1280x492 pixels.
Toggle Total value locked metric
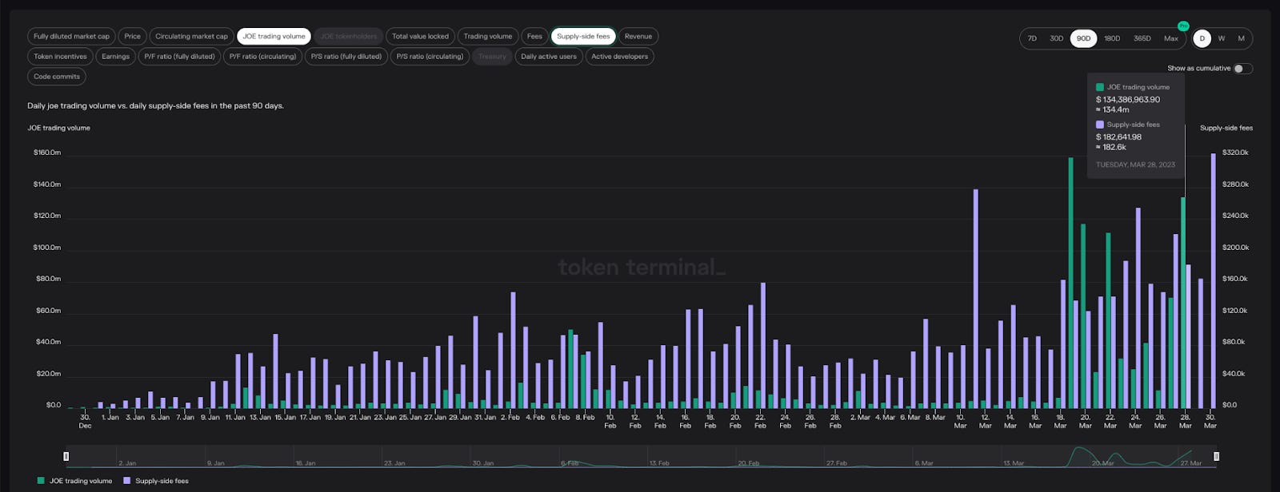pos(420,36)
